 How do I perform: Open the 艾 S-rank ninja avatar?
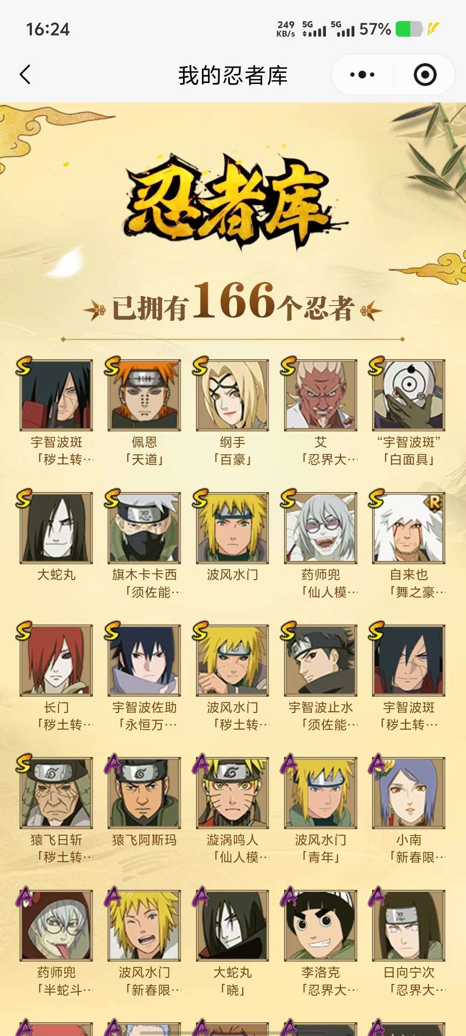point(320,395)
